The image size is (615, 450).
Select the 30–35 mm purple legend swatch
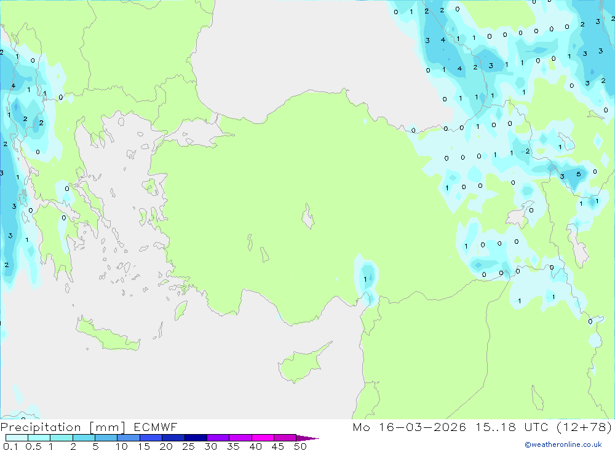(218, 438)
